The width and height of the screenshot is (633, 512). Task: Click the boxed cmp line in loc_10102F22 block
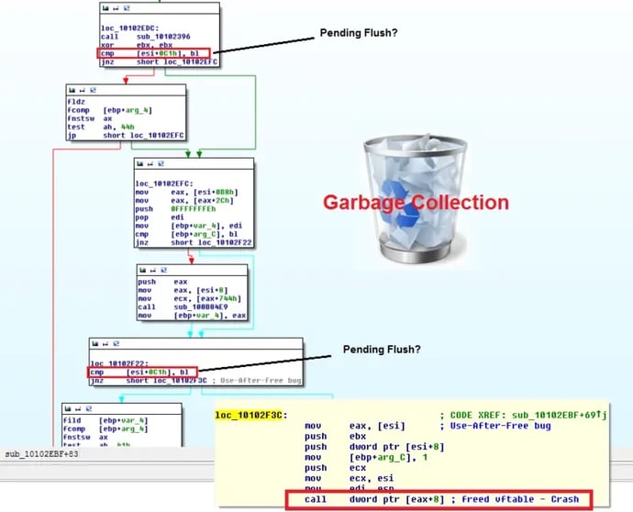(142, 372)
